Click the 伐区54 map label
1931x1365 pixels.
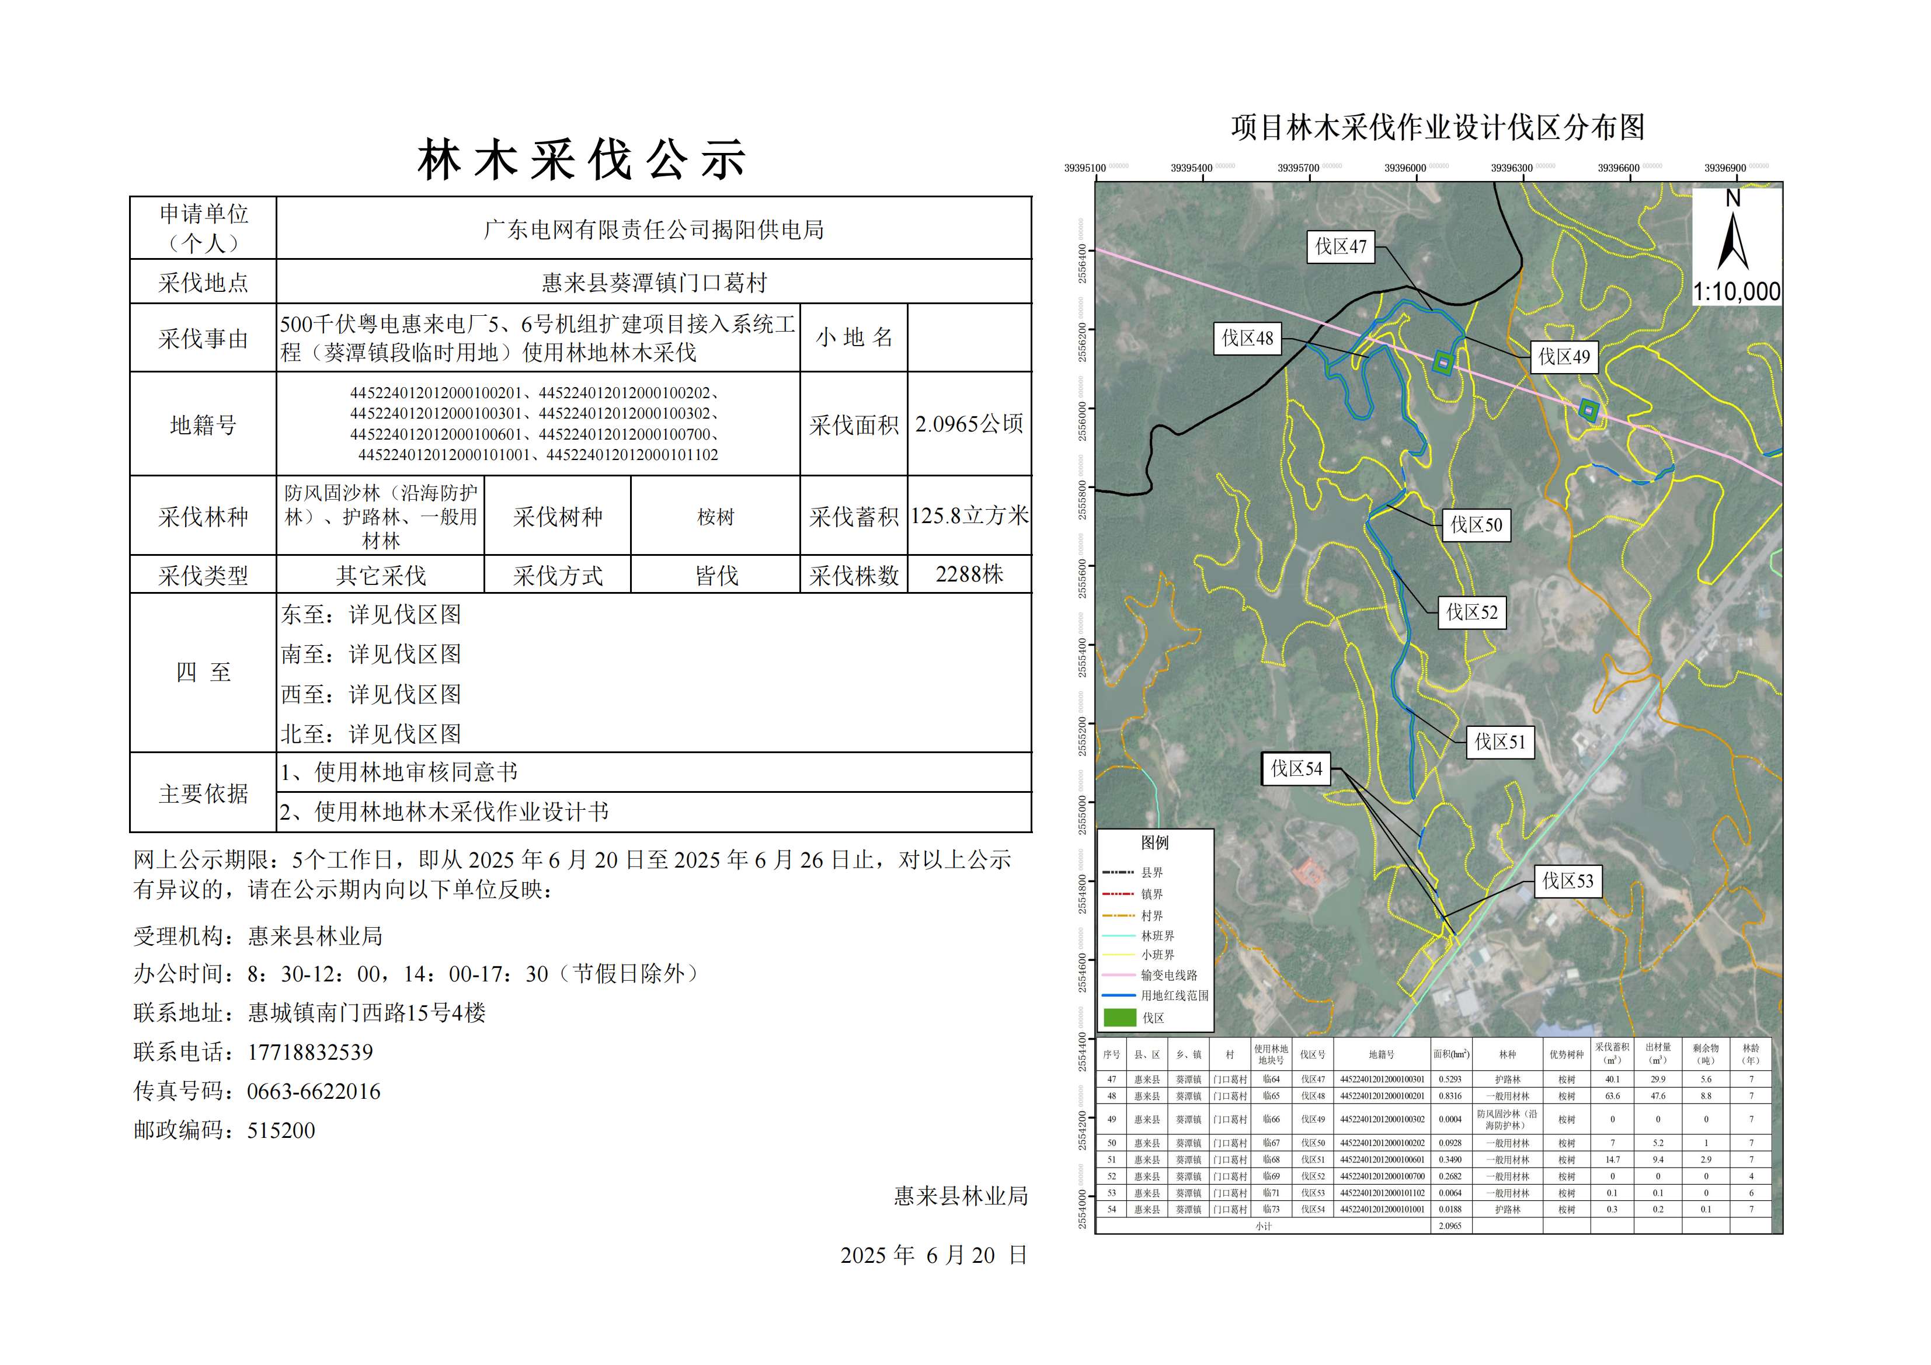click(1296, 769)
